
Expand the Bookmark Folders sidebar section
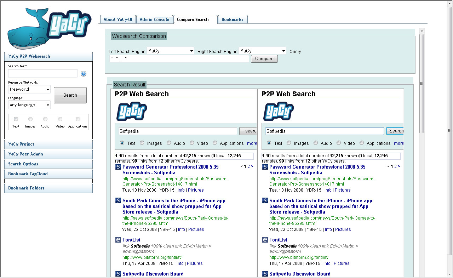48,188
